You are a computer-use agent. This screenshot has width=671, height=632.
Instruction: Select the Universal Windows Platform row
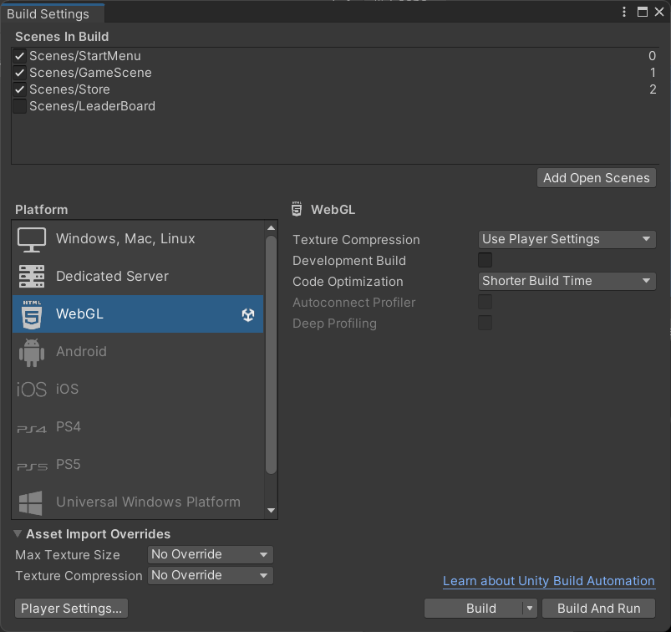[x=138, y=502]
